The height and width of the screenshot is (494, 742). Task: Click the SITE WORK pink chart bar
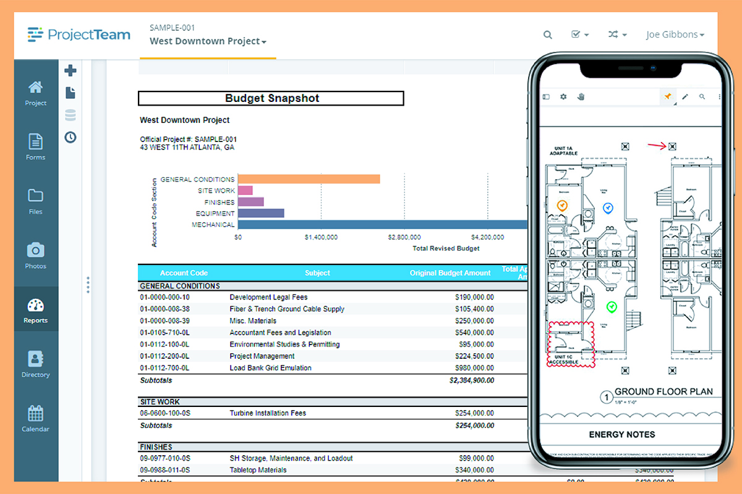coord(245,190)
